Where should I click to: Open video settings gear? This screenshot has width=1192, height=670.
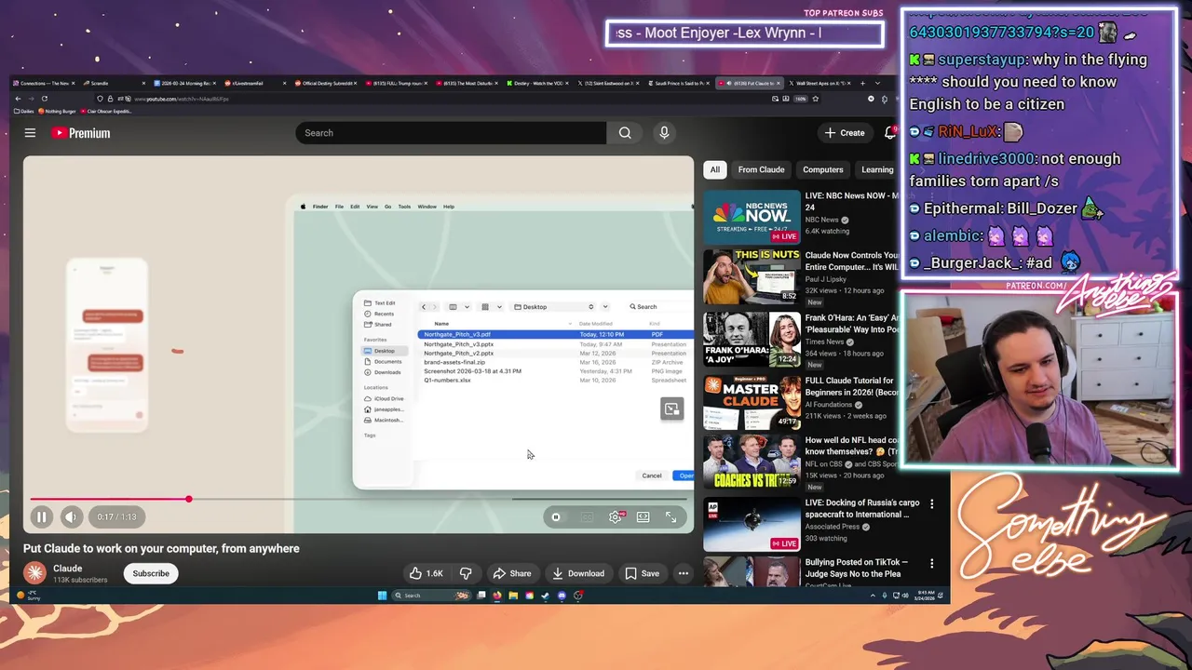tap(616, 517)
